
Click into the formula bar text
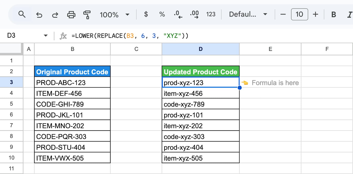(130, 36)
